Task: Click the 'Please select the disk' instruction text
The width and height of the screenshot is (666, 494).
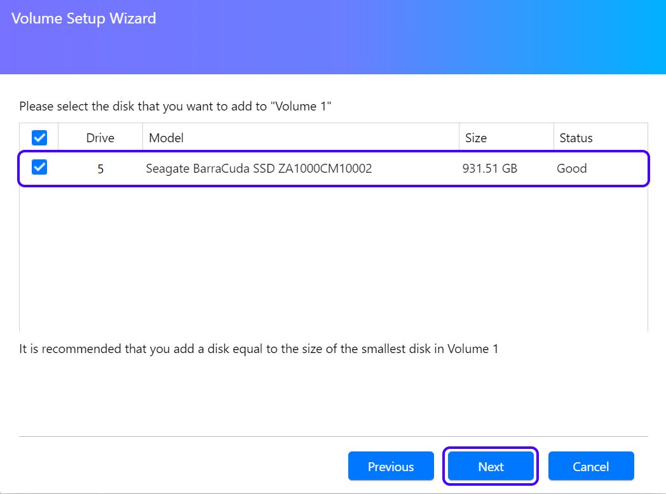Action: pos(175,106)
